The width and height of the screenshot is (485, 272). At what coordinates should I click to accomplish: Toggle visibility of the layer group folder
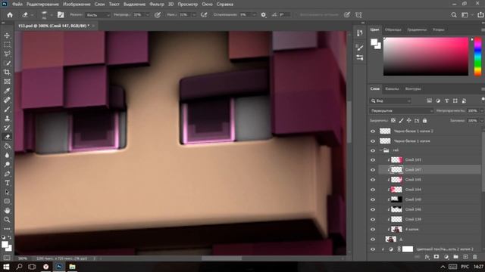point(373,150)
